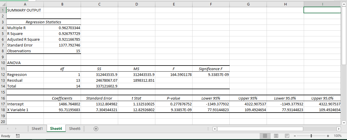Click the zoom in plus icon
Image resolution: width=347 pixels, height=140 pixels.
pyautogui.click(x=328, y=136)
